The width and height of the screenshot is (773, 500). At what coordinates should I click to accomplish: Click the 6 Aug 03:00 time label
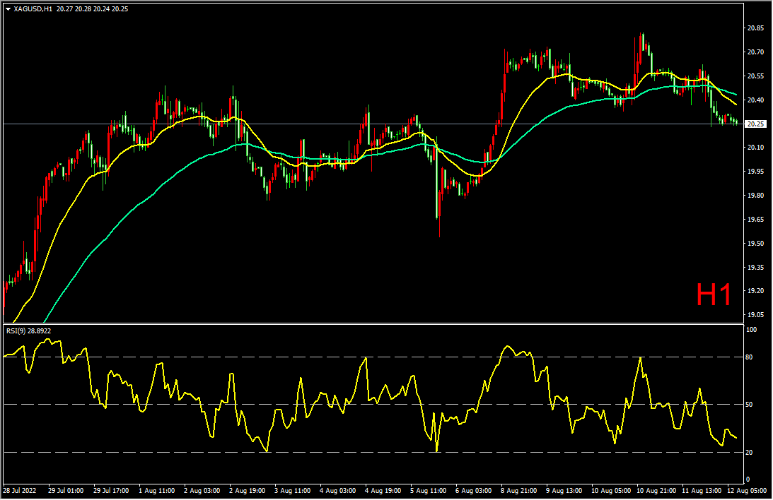coord(474,491)
